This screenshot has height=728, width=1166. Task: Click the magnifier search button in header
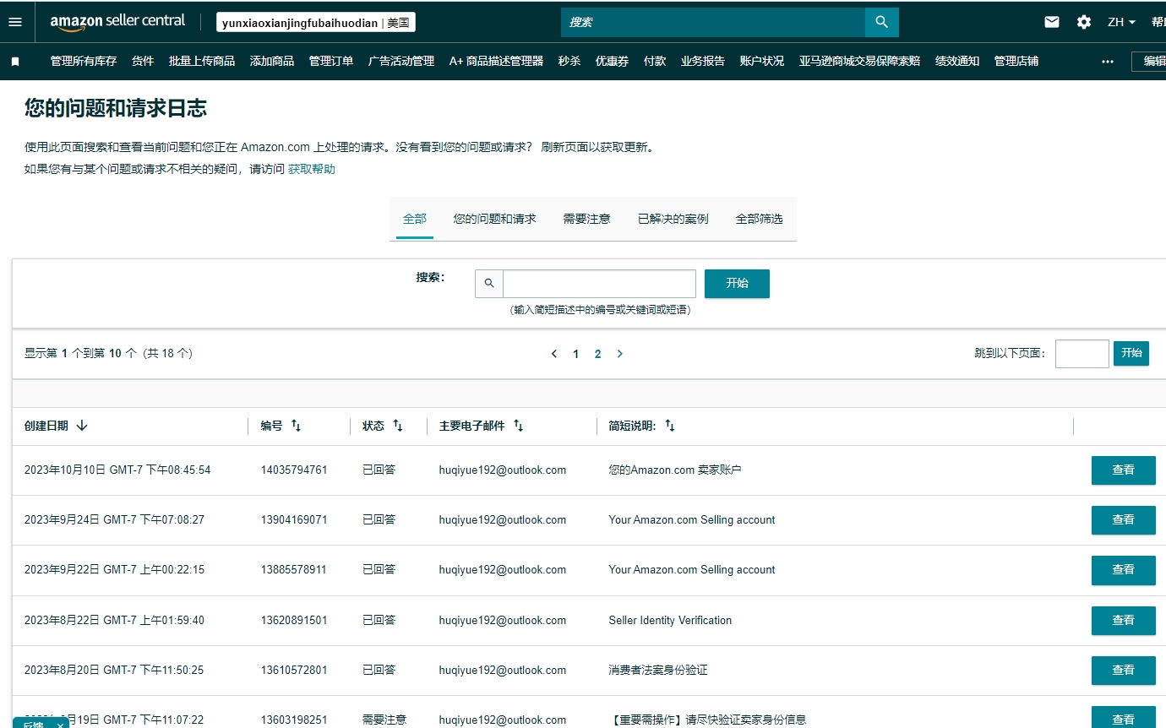click(882, 22)
